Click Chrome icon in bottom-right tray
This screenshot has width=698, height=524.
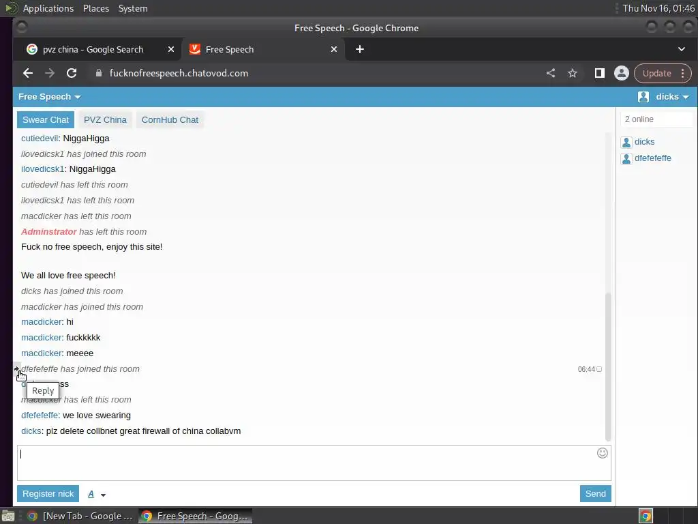[x=646, y=516]
